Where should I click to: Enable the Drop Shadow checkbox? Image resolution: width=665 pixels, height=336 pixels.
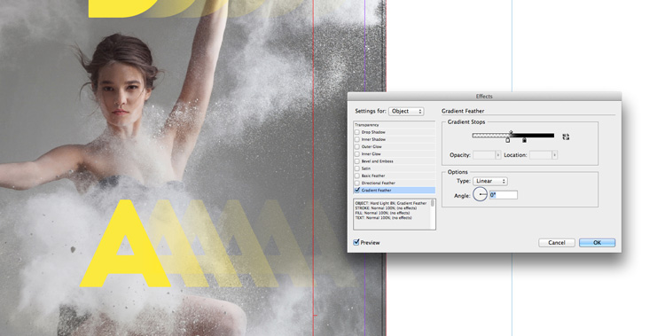(357, 132)
